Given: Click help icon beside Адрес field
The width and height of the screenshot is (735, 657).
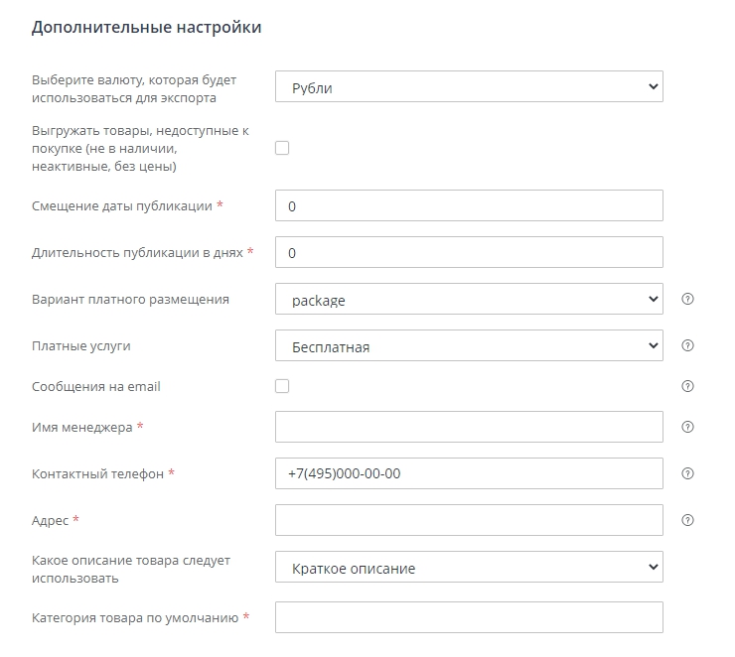Looking at the screenshot, I should 687,520.
